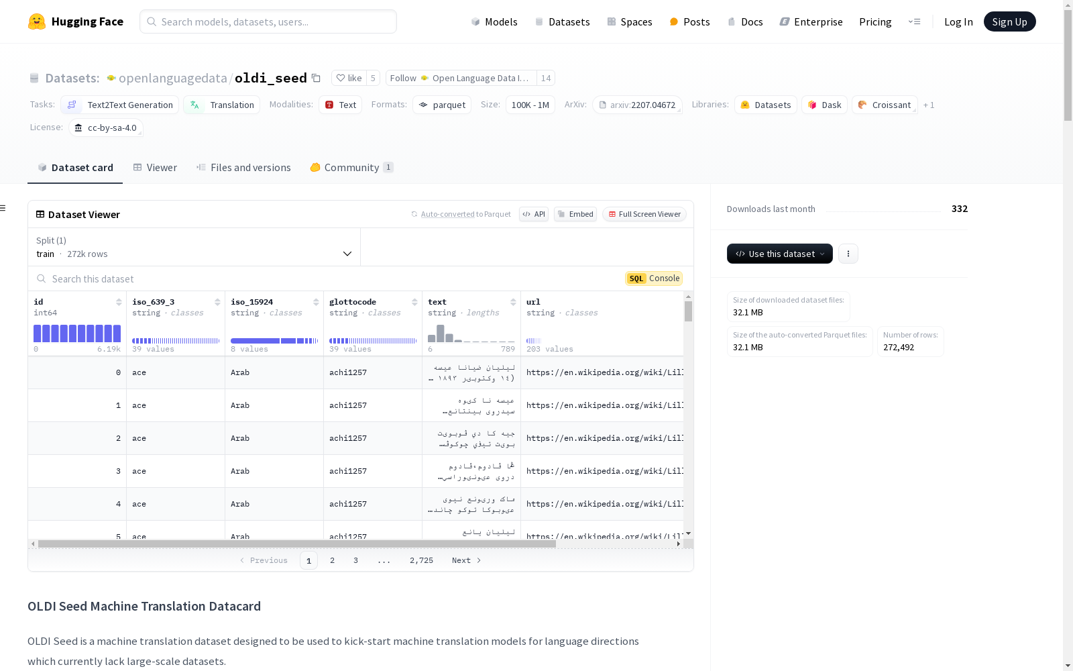Viewport: 1073px width, 671px height.
Task: Sort by the glottocode column
Action: point(414,302)
